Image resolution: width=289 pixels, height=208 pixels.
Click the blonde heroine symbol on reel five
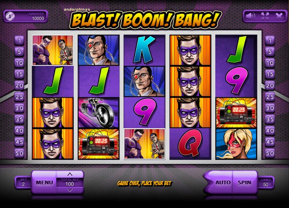click(236, 144)
